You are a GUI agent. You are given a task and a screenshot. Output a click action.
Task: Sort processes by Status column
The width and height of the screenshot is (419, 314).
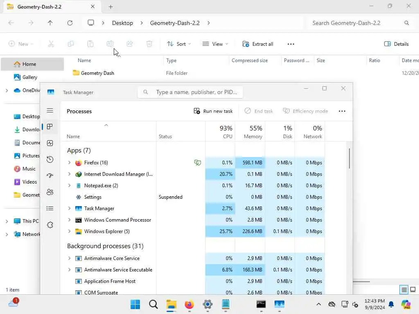[181, 132]
